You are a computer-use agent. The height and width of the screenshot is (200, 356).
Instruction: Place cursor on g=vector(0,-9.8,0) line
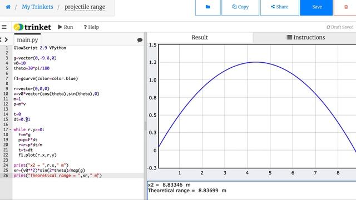tap(35, 58)
